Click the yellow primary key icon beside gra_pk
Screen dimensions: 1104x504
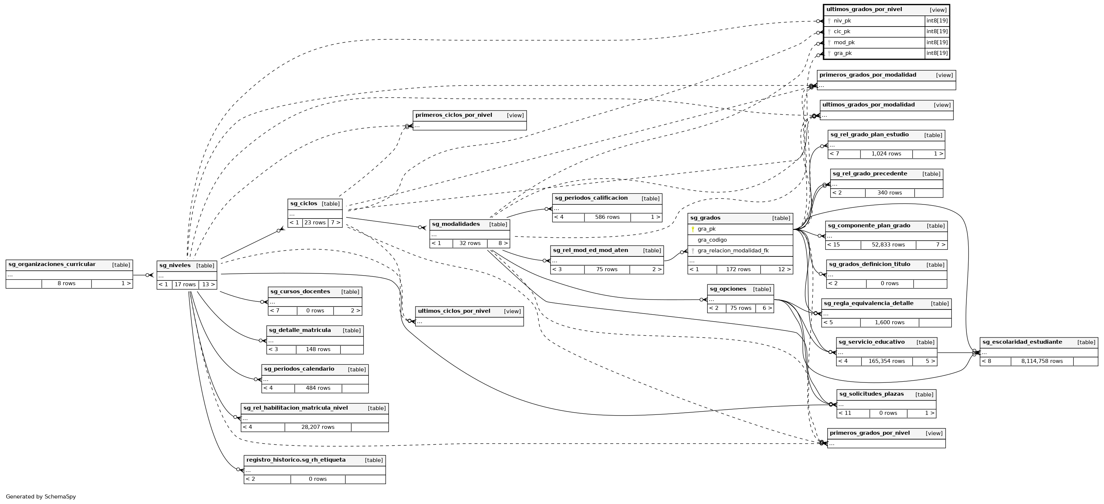(x=693, y=229)
